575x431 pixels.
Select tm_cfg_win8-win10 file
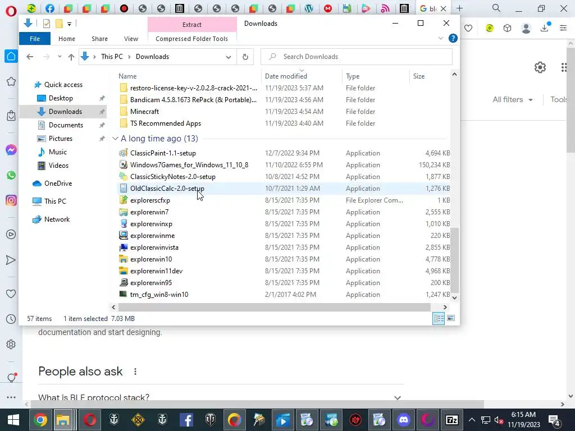click(x=159, y=295)
